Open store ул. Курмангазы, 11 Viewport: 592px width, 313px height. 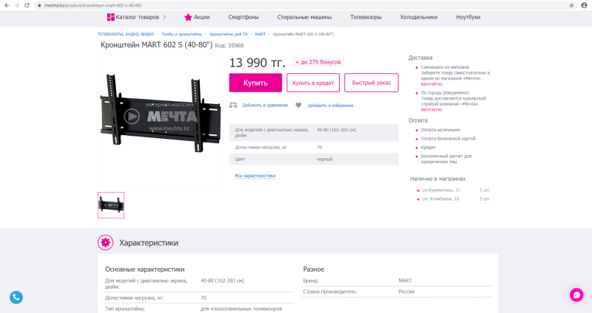(442, 190)
